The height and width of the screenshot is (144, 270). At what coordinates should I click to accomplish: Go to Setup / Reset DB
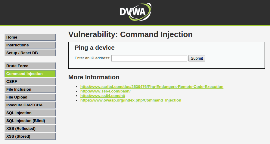30,53
